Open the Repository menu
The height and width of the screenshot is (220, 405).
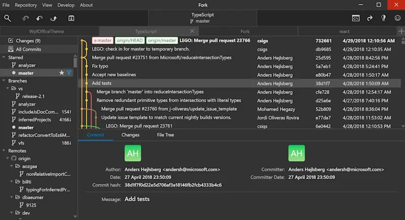click(x=26, y=5)
